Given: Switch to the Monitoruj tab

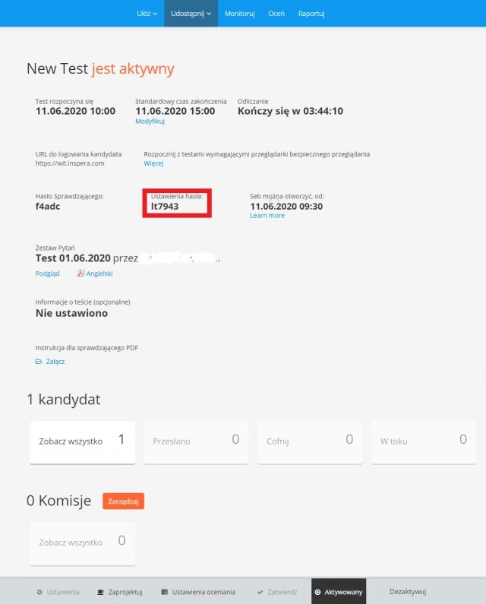Looking at the screenshot, I should pos(239,14).
